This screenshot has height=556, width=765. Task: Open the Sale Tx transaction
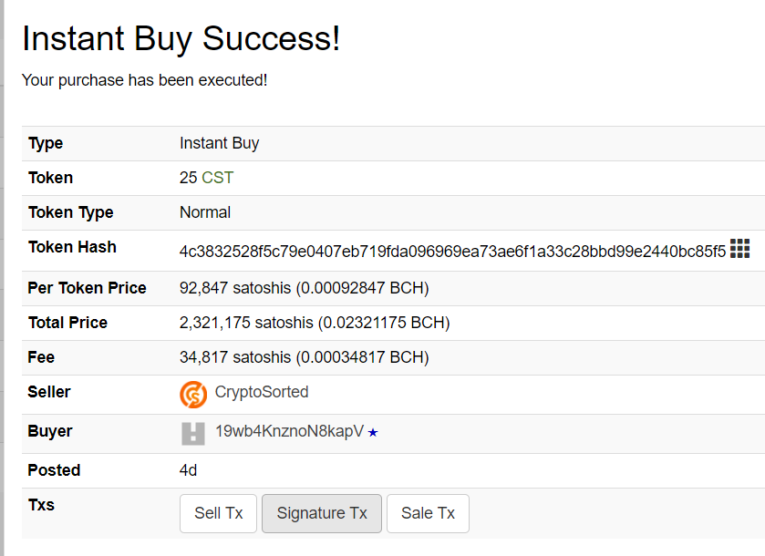[428, 513]
